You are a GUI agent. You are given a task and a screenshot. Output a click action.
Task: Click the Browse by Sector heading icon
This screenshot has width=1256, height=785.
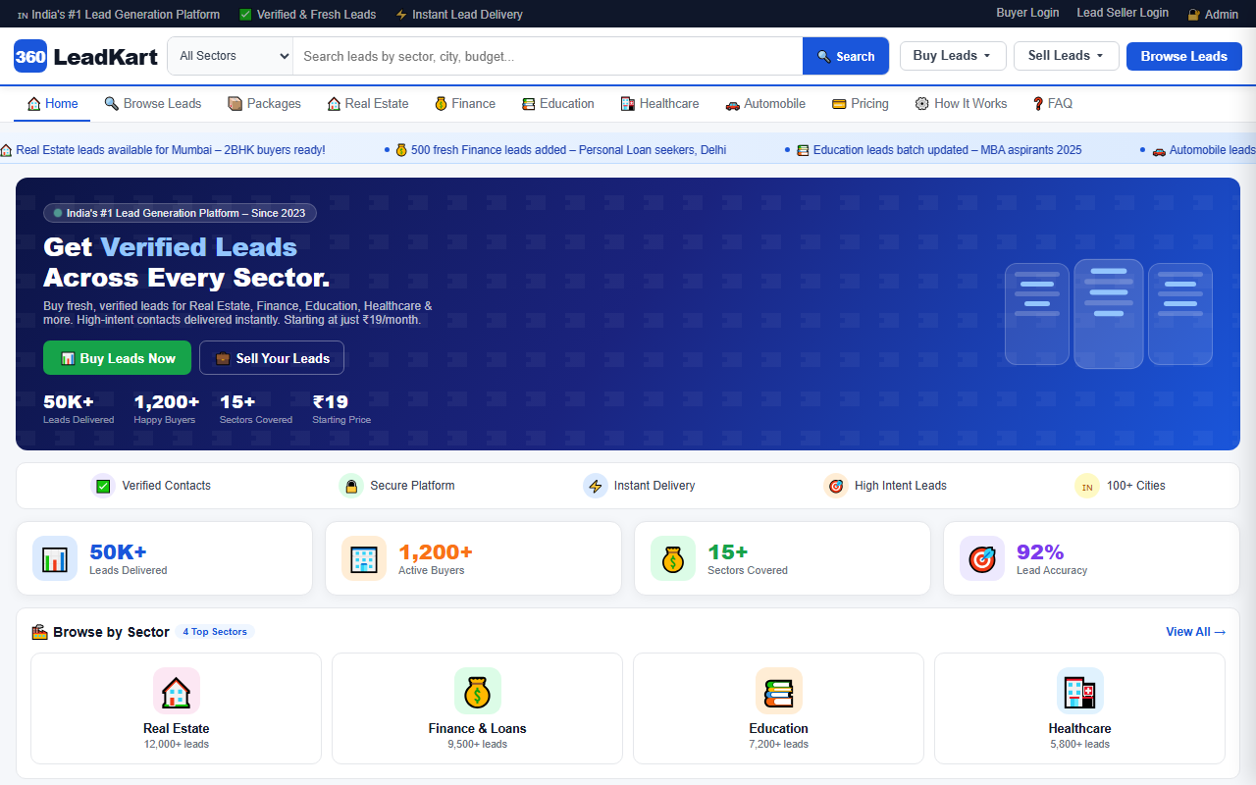pyautogui.click(x=40, y=632)
